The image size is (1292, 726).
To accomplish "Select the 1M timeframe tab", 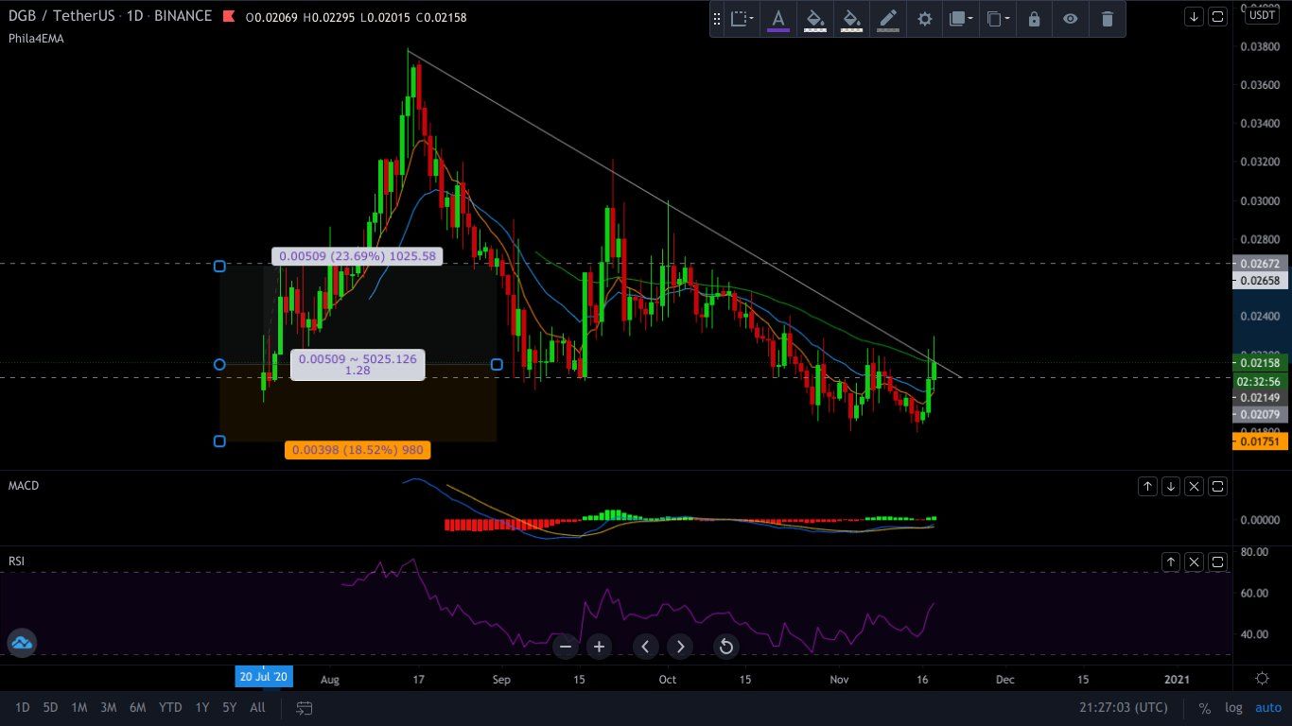I will click(x=79, y=707).
